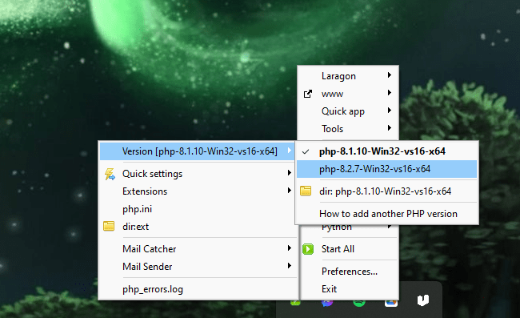Screen dimensions: 520x318
Task: Open php.ini from the PHP menu
Action: 197,209
